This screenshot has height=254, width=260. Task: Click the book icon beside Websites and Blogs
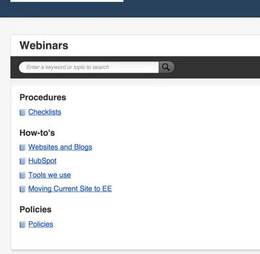pos(23,147)
